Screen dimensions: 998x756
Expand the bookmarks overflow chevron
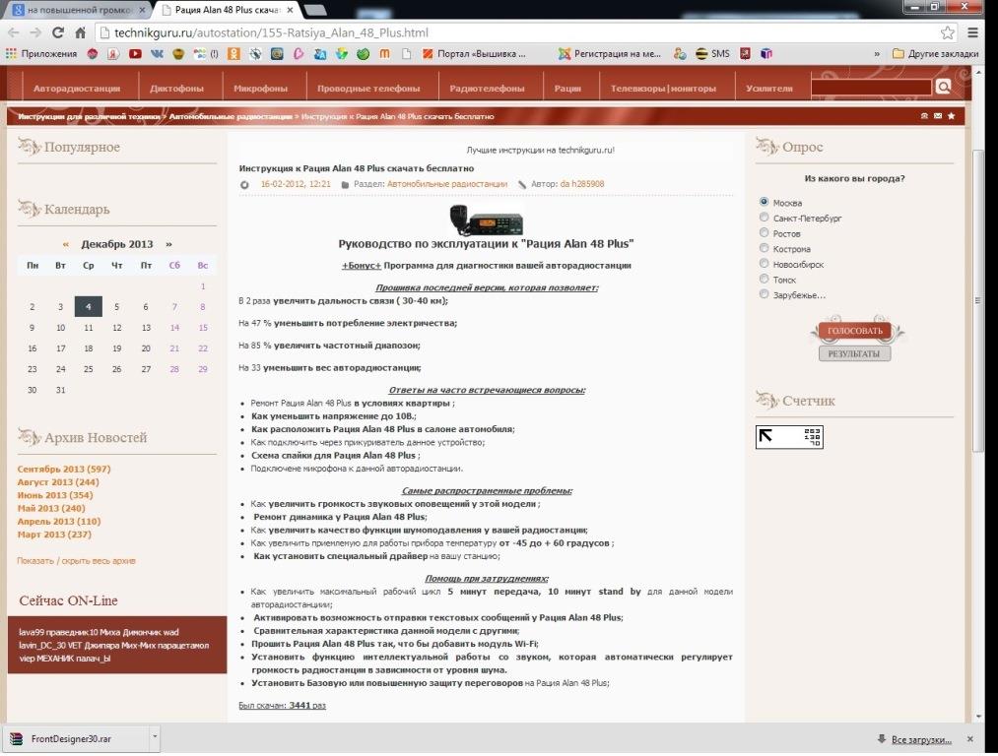pyautogui.click(x=877, y=54)
